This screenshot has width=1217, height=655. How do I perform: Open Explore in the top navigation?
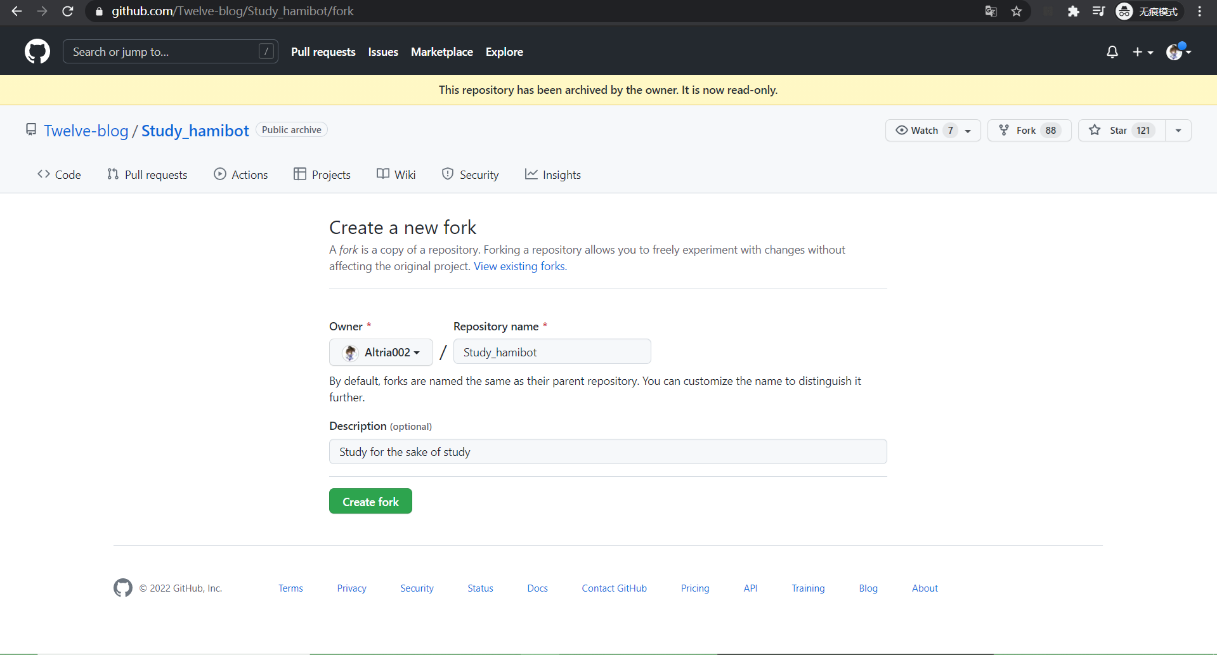[504, 52]
